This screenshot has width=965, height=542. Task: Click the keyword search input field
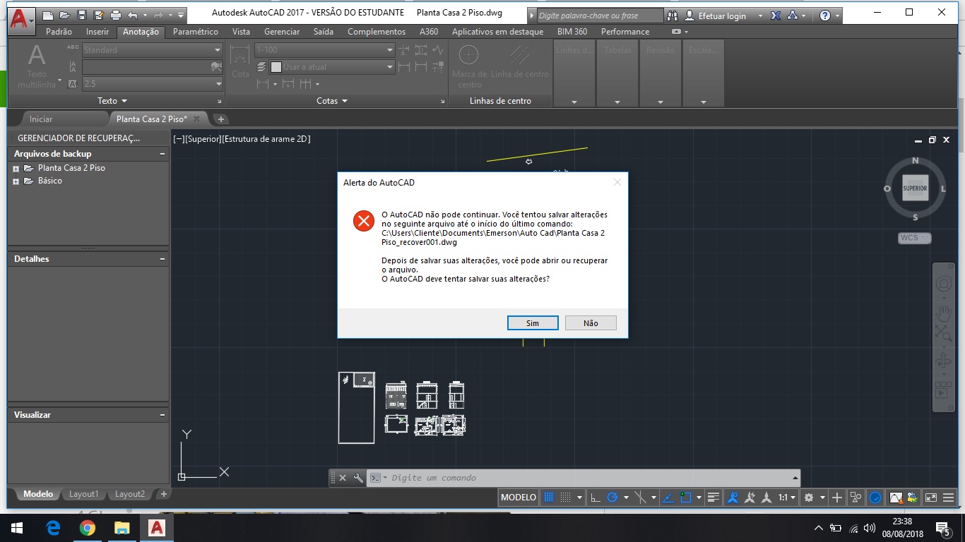600,16
